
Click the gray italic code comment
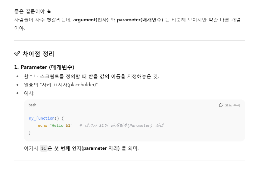pos(121,126)
